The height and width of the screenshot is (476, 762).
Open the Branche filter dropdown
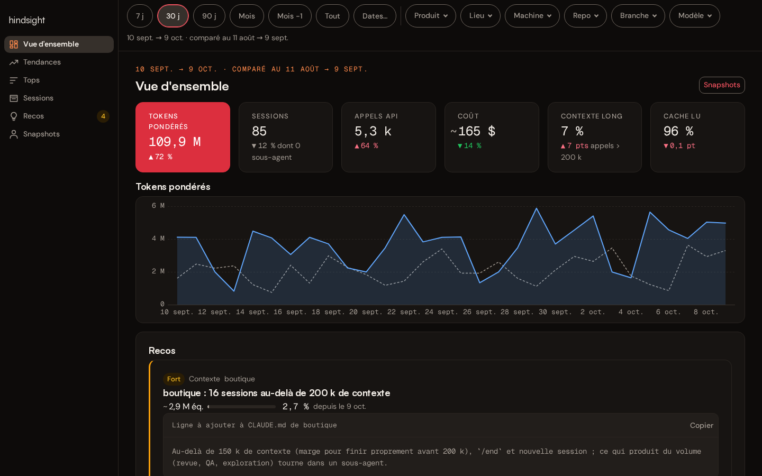tap(638, 16)
